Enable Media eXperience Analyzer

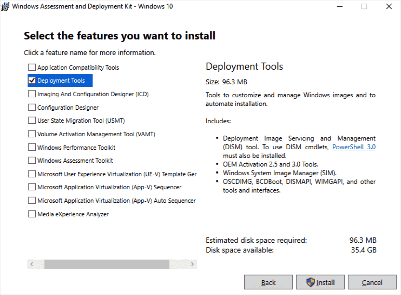(32, 214)
